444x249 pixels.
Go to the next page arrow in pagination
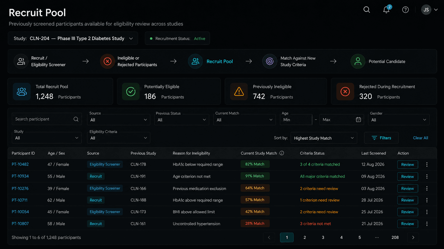pyautogui.click(x=413, y=237)
